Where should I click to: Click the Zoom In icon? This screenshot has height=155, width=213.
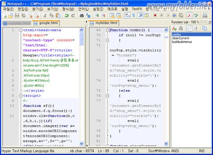(97, 15)
